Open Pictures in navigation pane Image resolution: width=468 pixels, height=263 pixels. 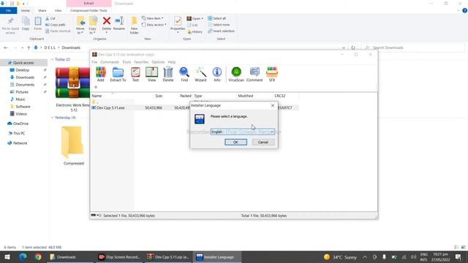pyautogui.click(x=22, y=92)
